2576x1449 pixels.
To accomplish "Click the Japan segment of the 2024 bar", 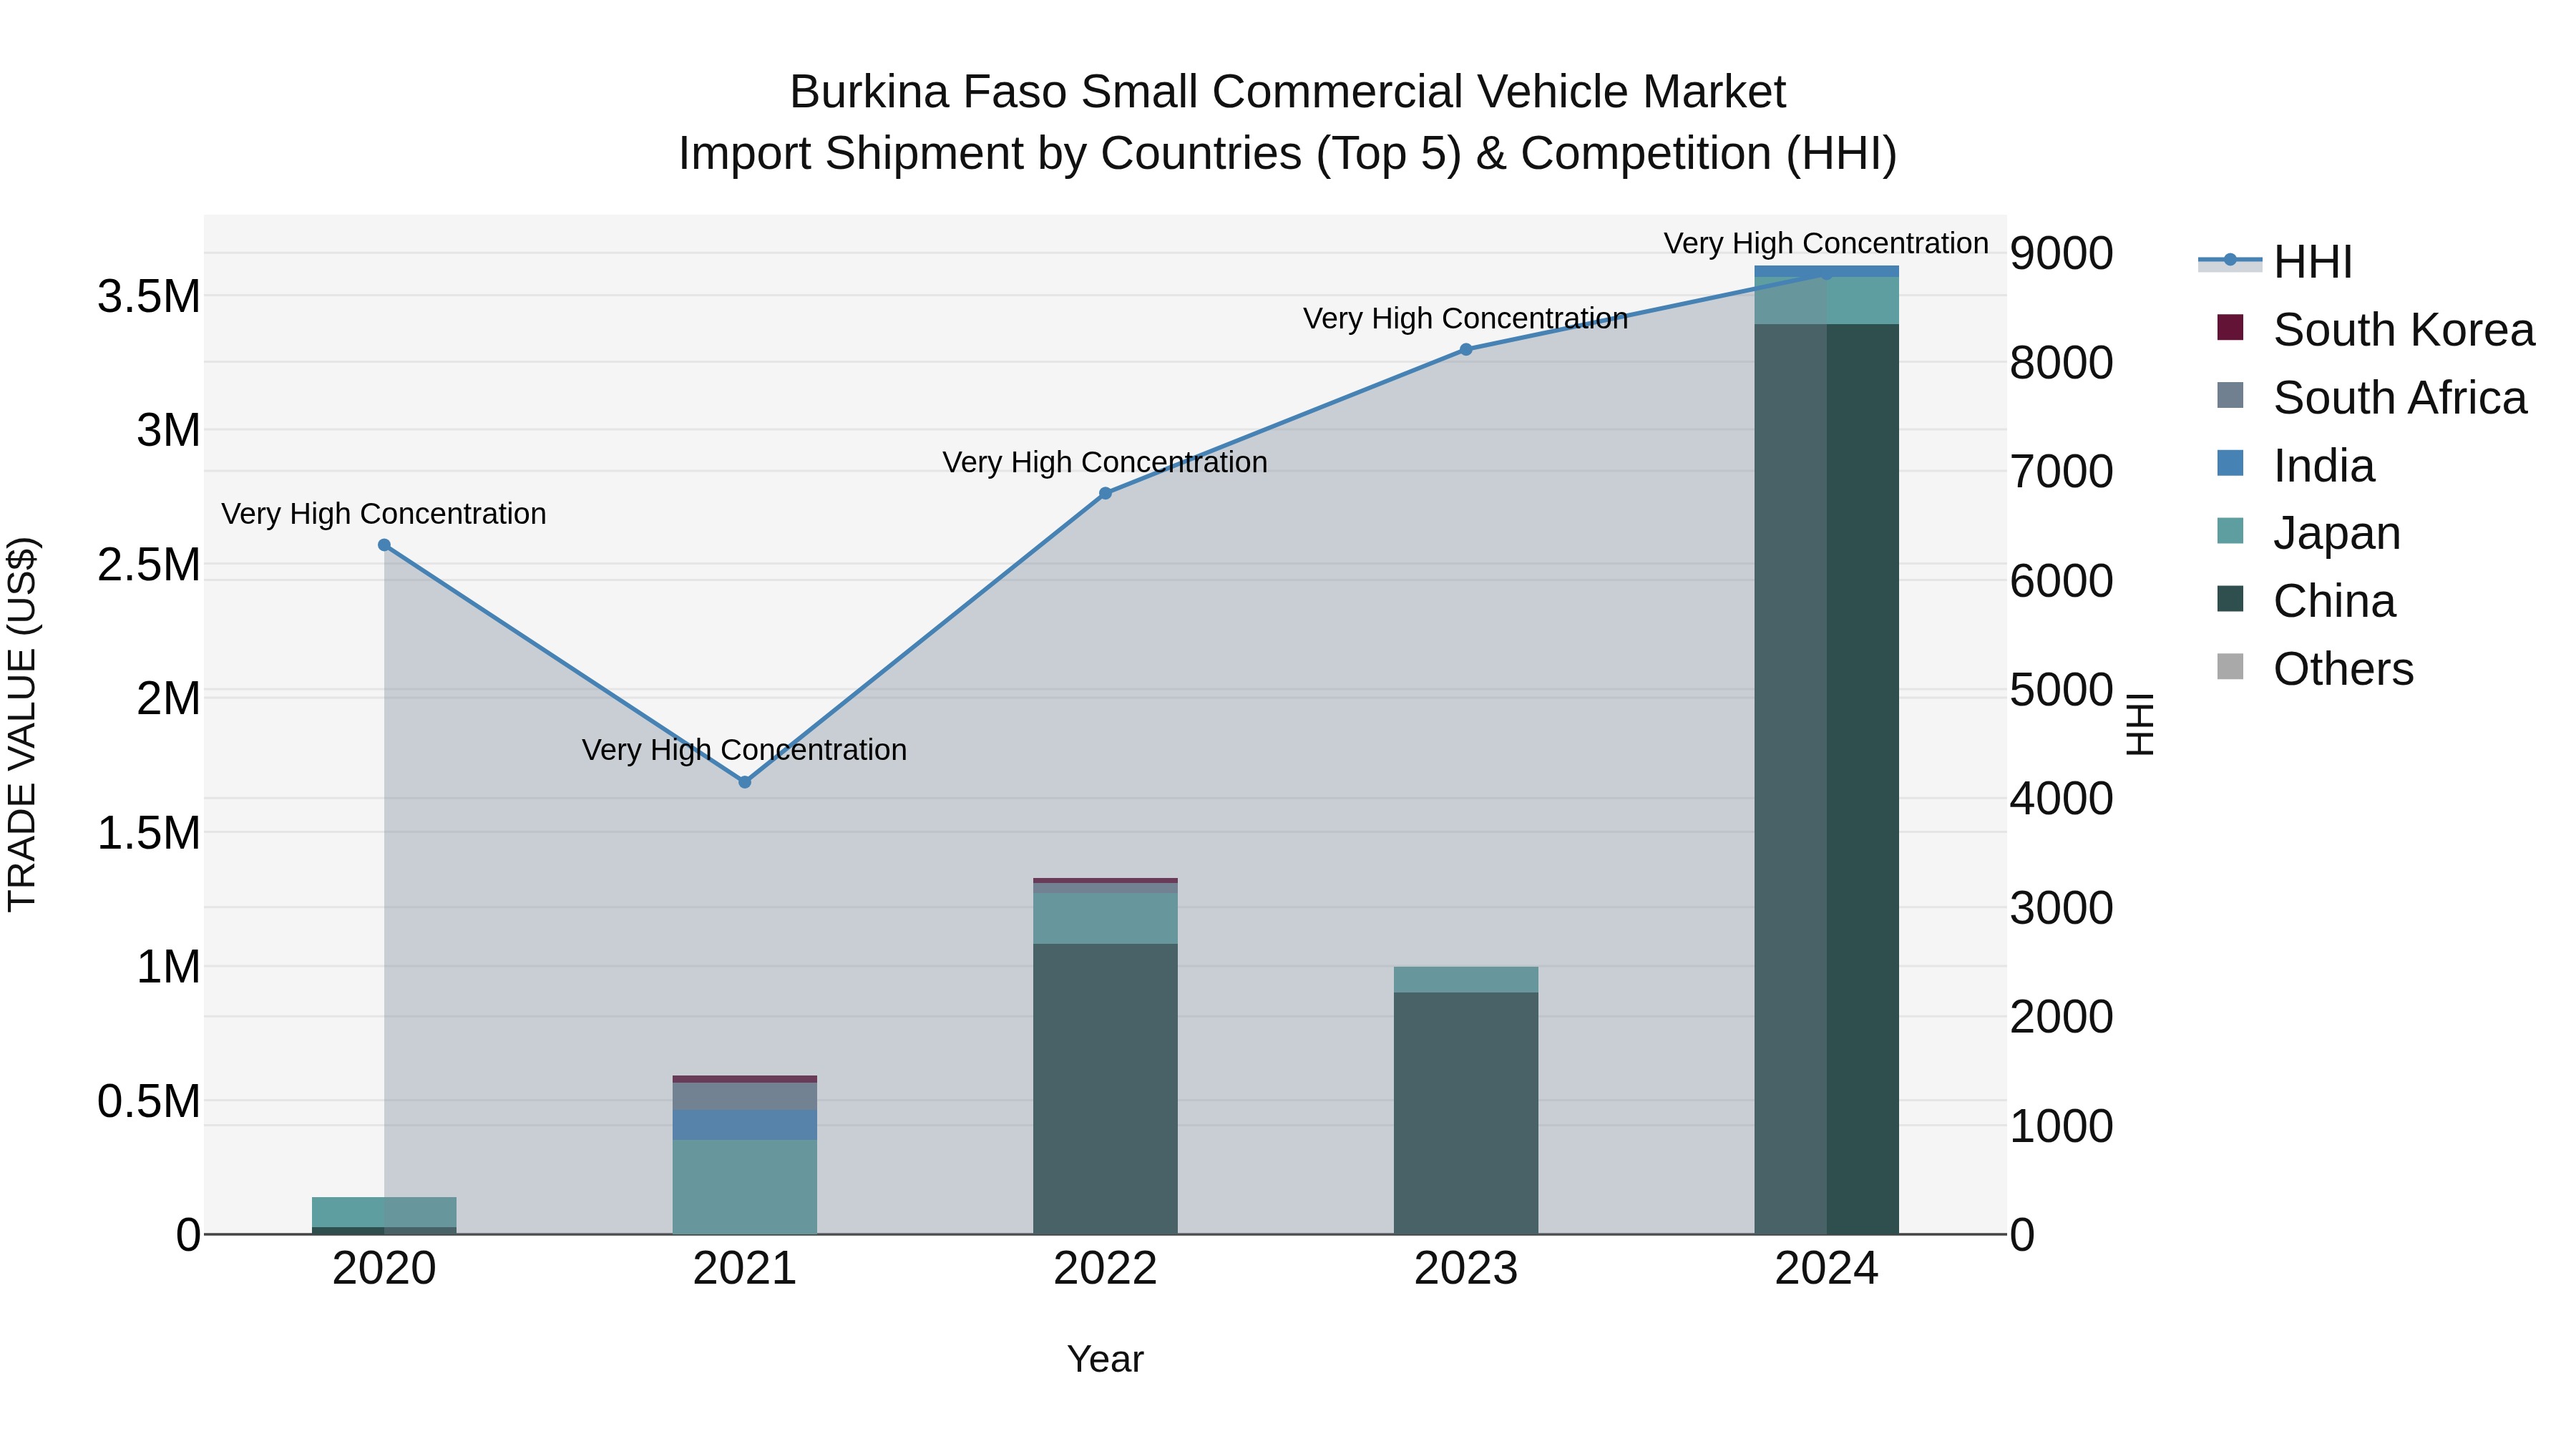I will (1826, 300).
